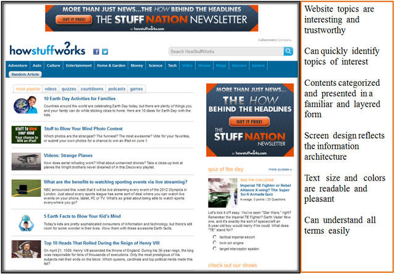Click the A Discovery Company text

click(275, 40)
